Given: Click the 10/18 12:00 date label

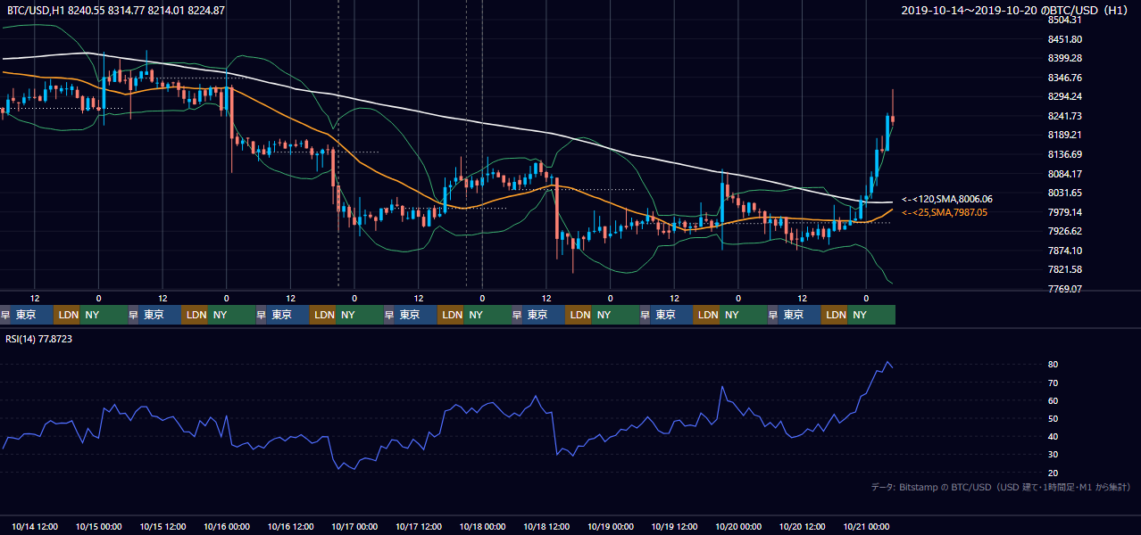Looking at the screenshot, I should [547, 526].
